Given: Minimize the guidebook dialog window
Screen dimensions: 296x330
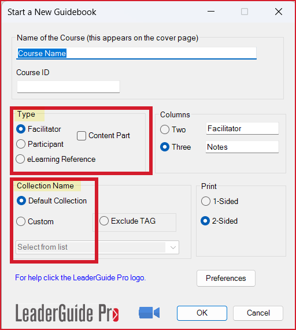Looking at the screenshot, I should (x=211, y=12).
